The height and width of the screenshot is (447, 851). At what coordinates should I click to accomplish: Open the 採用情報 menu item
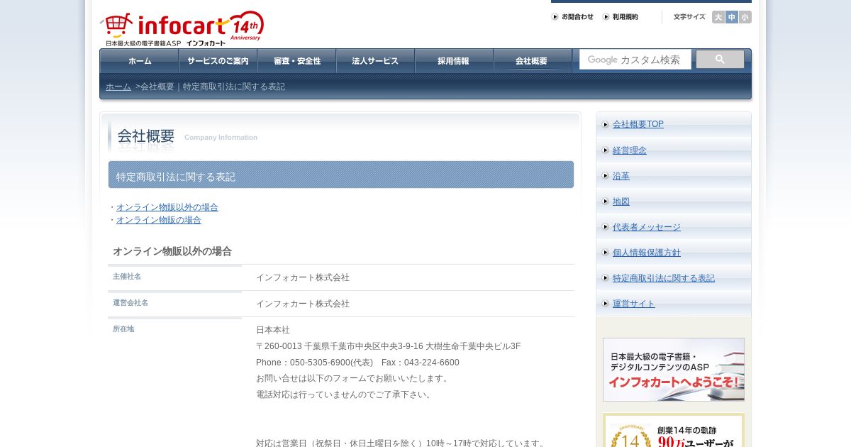pos(454,61)
